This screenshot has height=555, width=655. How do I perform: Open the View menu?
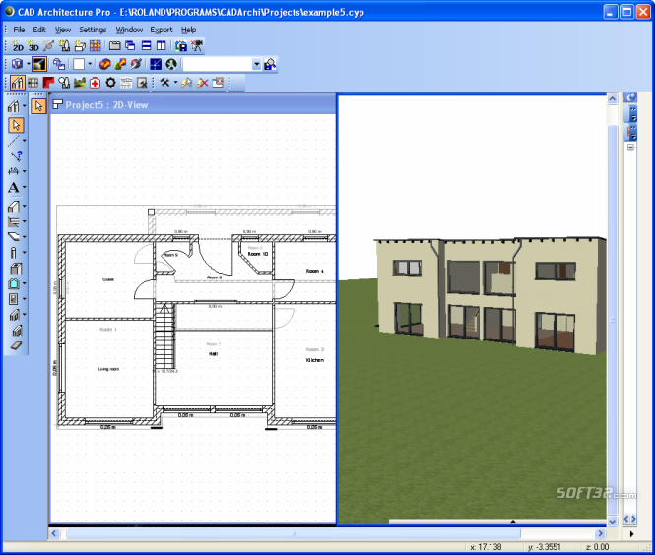click(x=63, y=30)
